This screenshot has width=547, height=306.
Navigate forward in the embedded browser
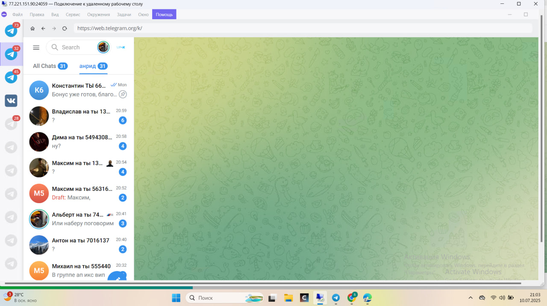pos(54,29)
